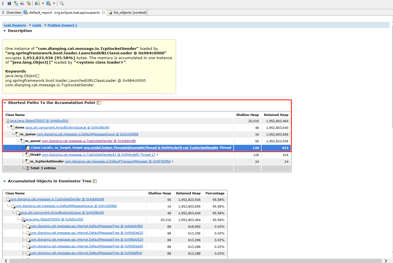Run expert system report icon
Image resolution: width=393 pixels, height=263 pixels.
point(37,3)
